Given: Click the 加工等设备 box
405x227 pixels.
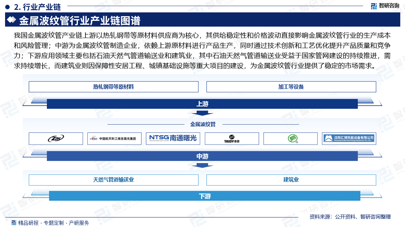Looking at the screenshot, I should point(291,87).
